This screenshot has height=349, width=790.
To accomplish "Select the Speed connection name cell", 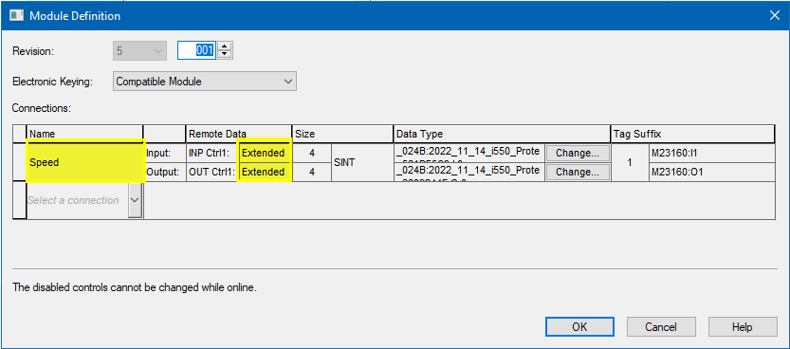I will pos(85,162).
